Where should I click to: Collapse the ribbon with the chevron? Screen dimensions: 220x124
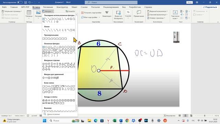click(x=218, y=22)
